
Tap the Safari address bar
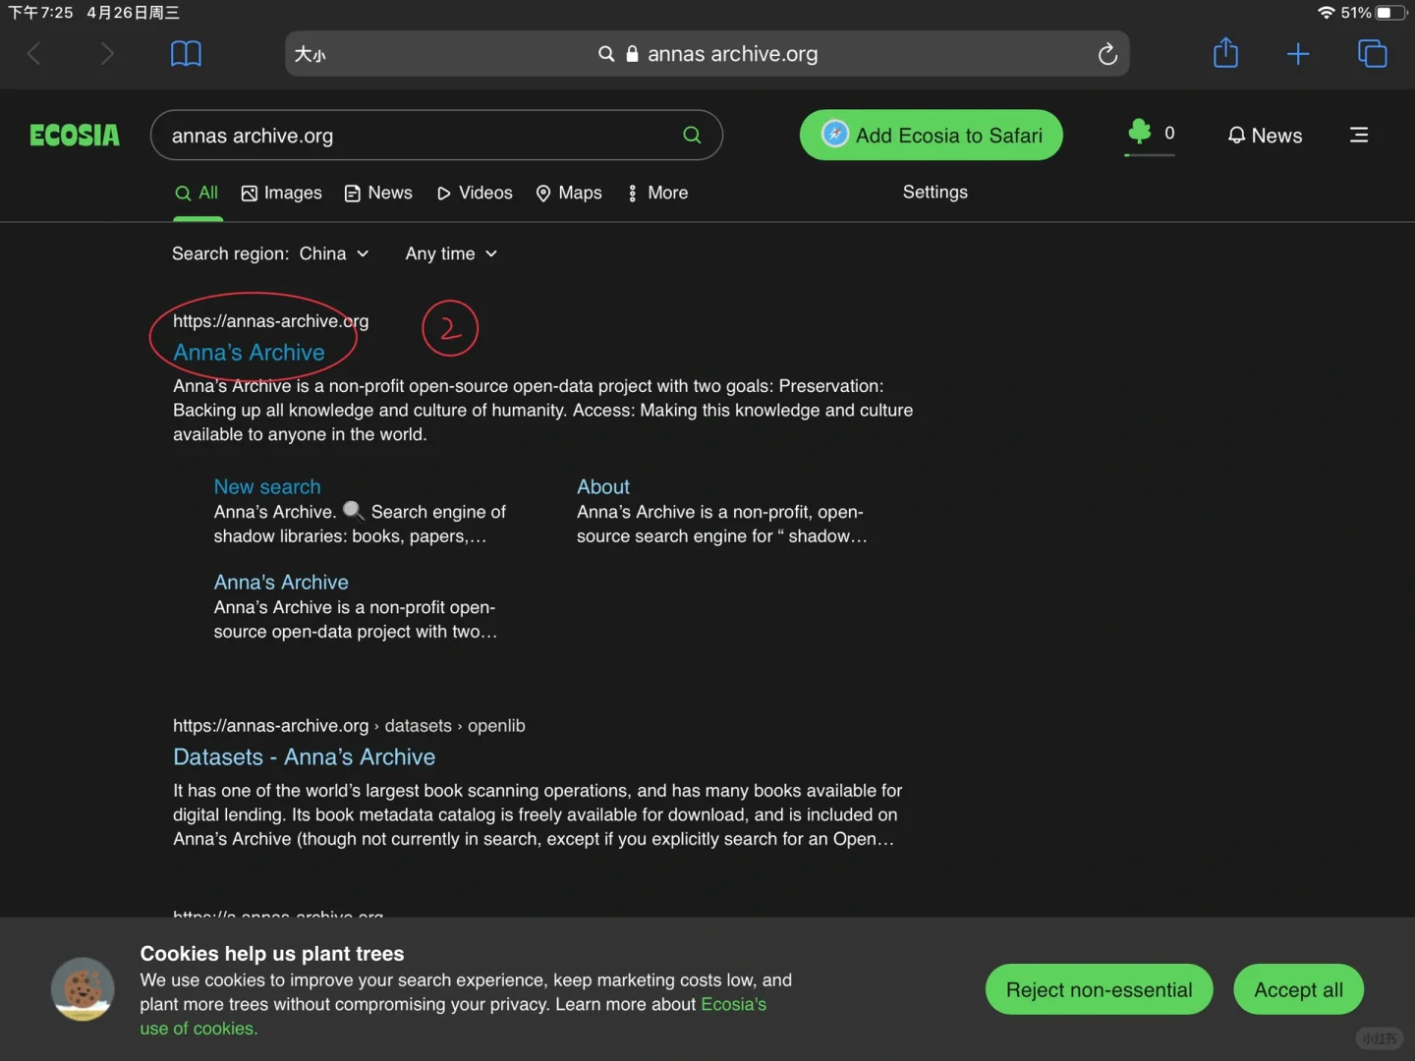[707, 54]
